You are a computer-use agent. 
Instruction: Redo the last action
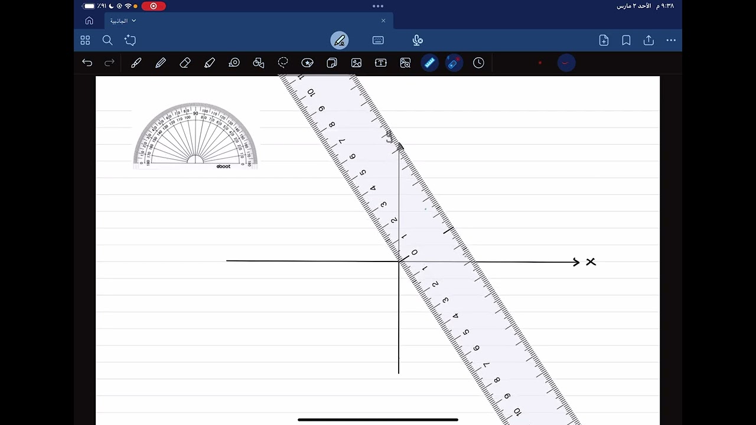pos(109,63)
